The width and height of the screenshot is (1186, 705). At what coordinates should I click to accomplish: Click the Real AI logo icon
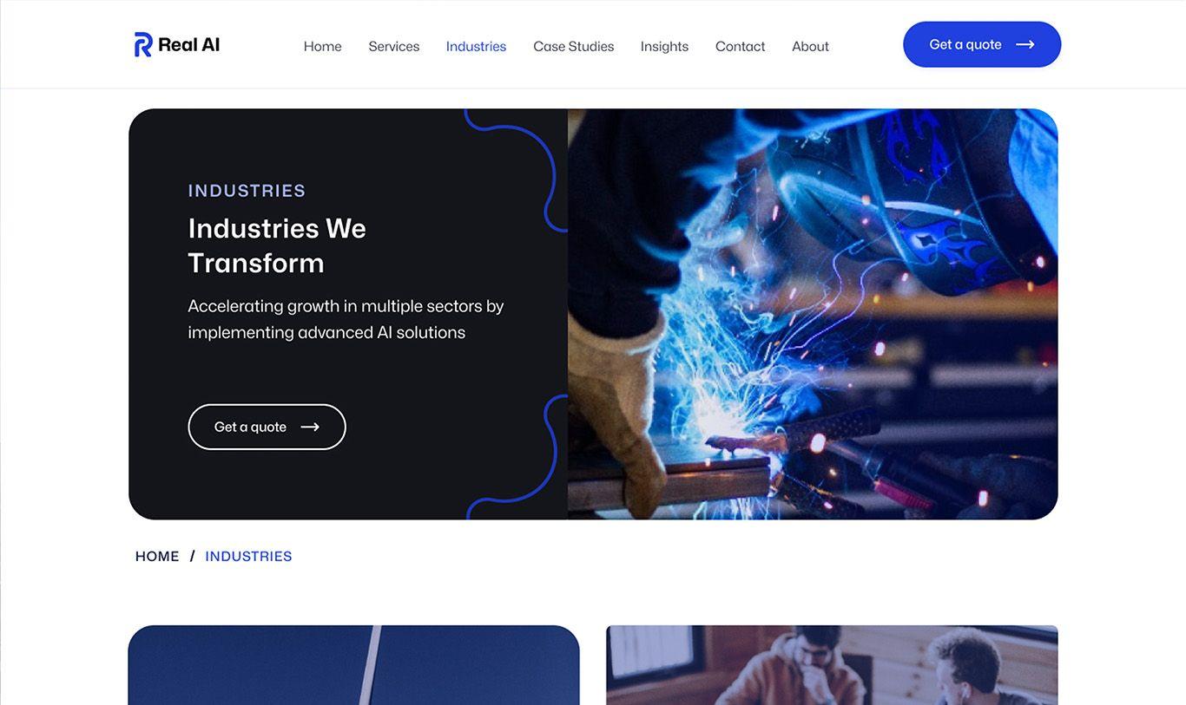(x=143, y=44)
